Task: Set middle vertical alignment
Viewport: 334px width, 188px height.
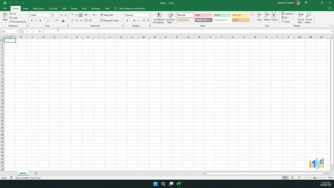Action: point(77,15)
